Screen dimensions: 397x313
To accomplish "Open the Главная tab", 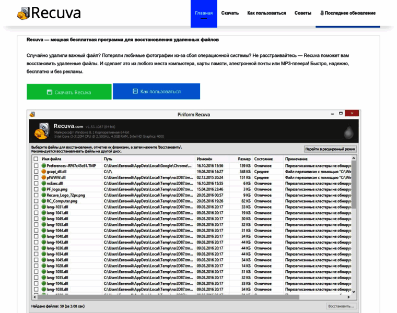I will (x=204, y=14).
